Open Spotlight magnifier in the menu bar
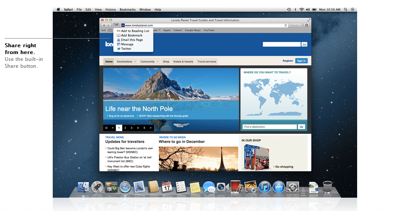The image size is (403, 211). [x=346, y=9]
